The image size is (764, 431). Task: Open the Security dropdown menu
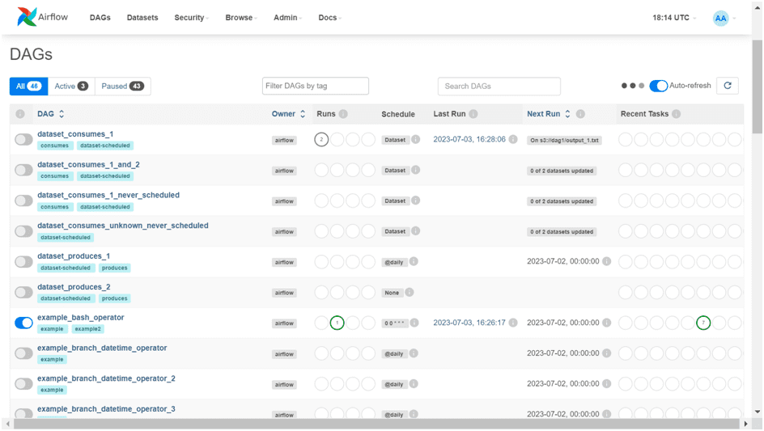point(192,18)
